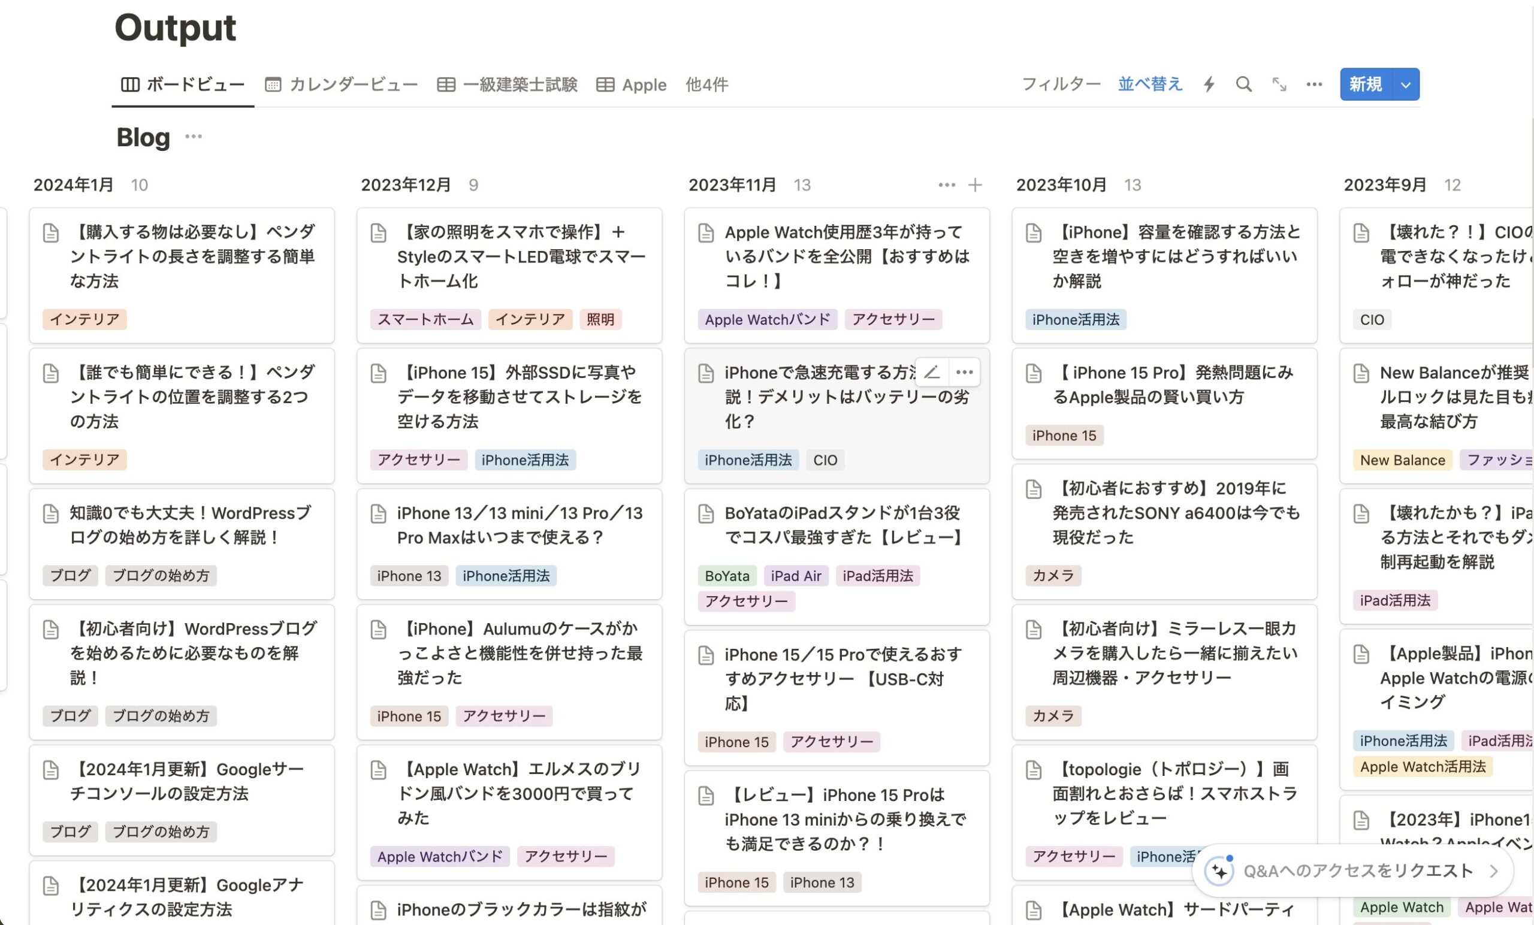Click the 並べ替え sort button
The width and height of the screenshot is (1534, 925).
point(1149,84)
